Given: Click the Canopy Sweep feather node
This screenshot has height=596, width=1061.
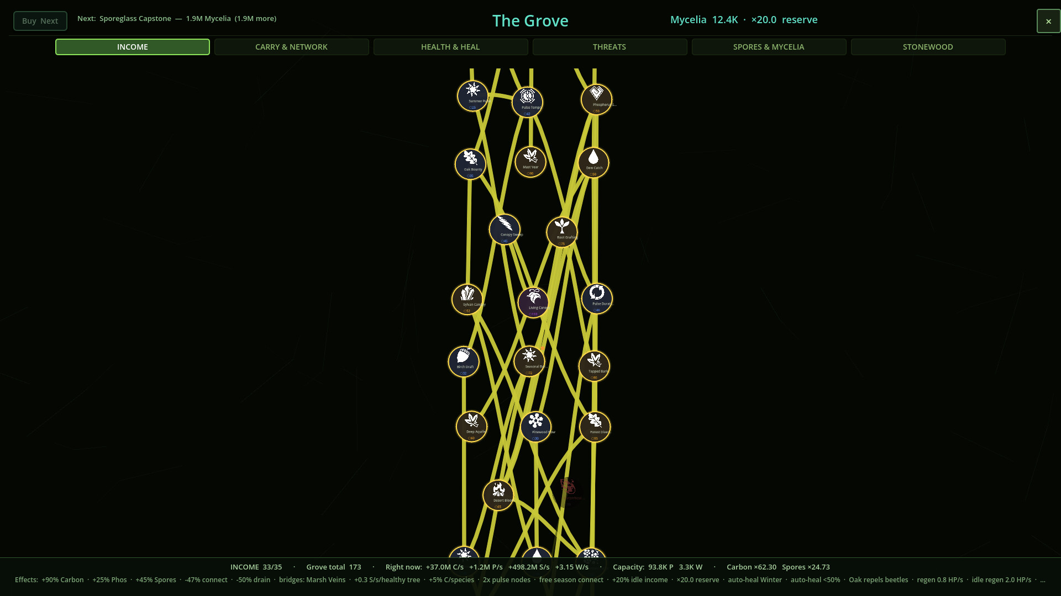Looking at the screenshot, I should pyautogui.click(x=505, y=229).
